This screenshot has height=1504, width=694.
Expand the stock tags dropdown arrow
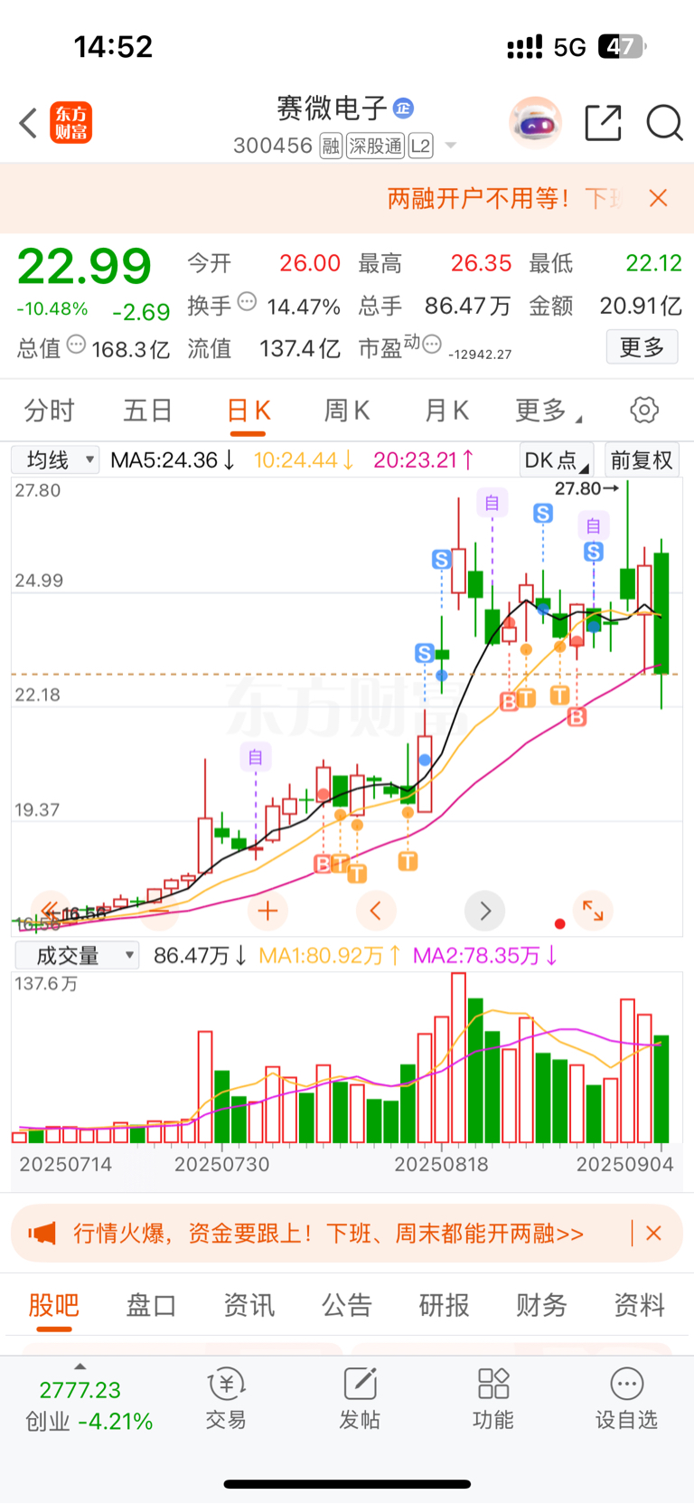451,146
